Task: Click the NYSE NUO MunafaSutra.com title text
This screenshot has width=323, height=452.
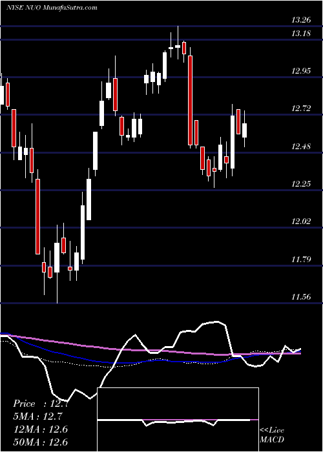Action: pos(52,8)
